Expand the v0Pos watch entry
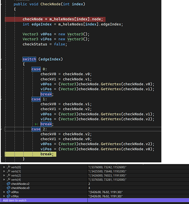This screenshot has width=189, height=204. [4, 192]
